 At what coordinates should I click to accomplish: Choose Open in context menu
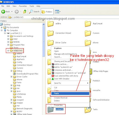pyautogui.click(x=71, y=51)
